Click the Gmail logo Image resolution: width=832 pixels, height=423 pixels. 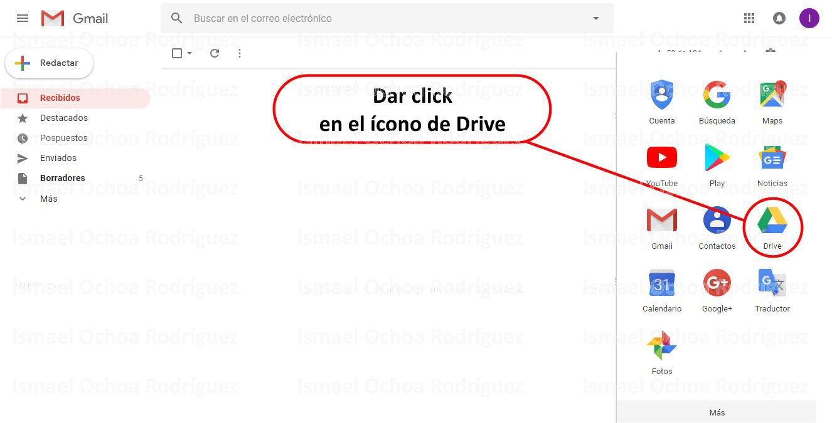pos(75,18)
